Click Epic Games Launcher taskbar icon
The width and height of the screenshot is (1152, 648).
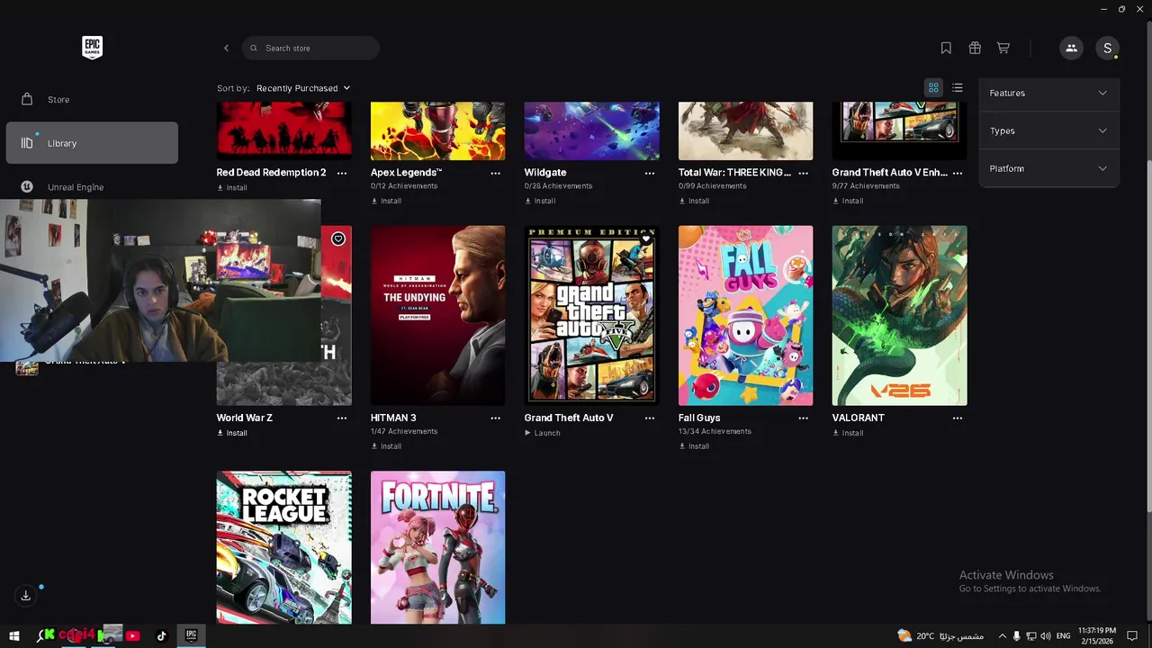[x=191, y=636]
